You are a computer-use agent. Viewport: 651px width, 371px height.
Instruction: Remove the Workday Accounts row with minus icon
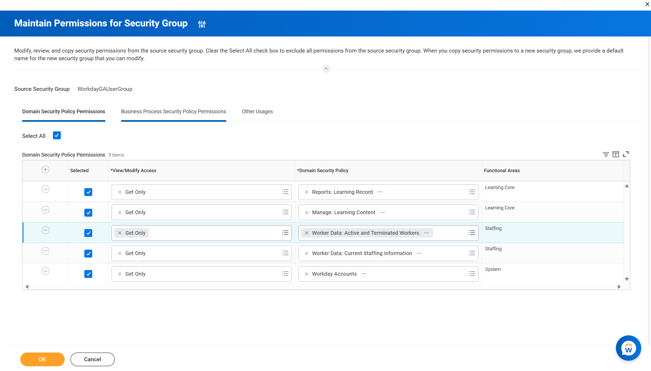(x=45, y=271)
